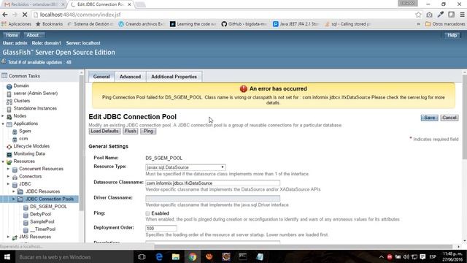
Task: Select server (Admin Server) icon
Action: coord(9,94)
